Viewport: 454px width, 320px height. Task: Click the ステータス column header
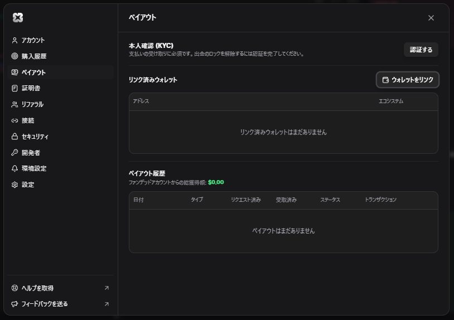coord(330,200)
